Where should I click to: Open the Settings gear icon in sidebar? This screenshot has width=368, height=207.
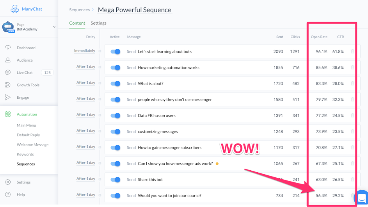[8, 182]
